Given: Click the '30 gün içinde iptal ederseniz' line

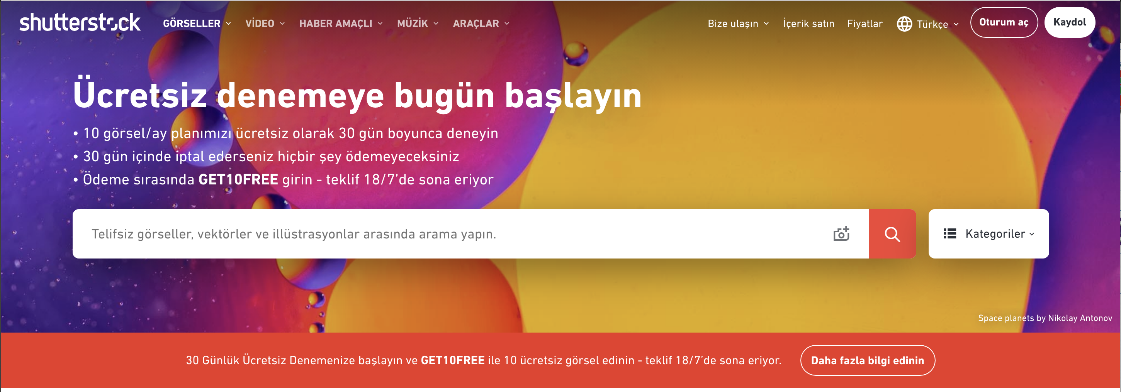Looking at the screenshot, I should [x=266, y=156].
